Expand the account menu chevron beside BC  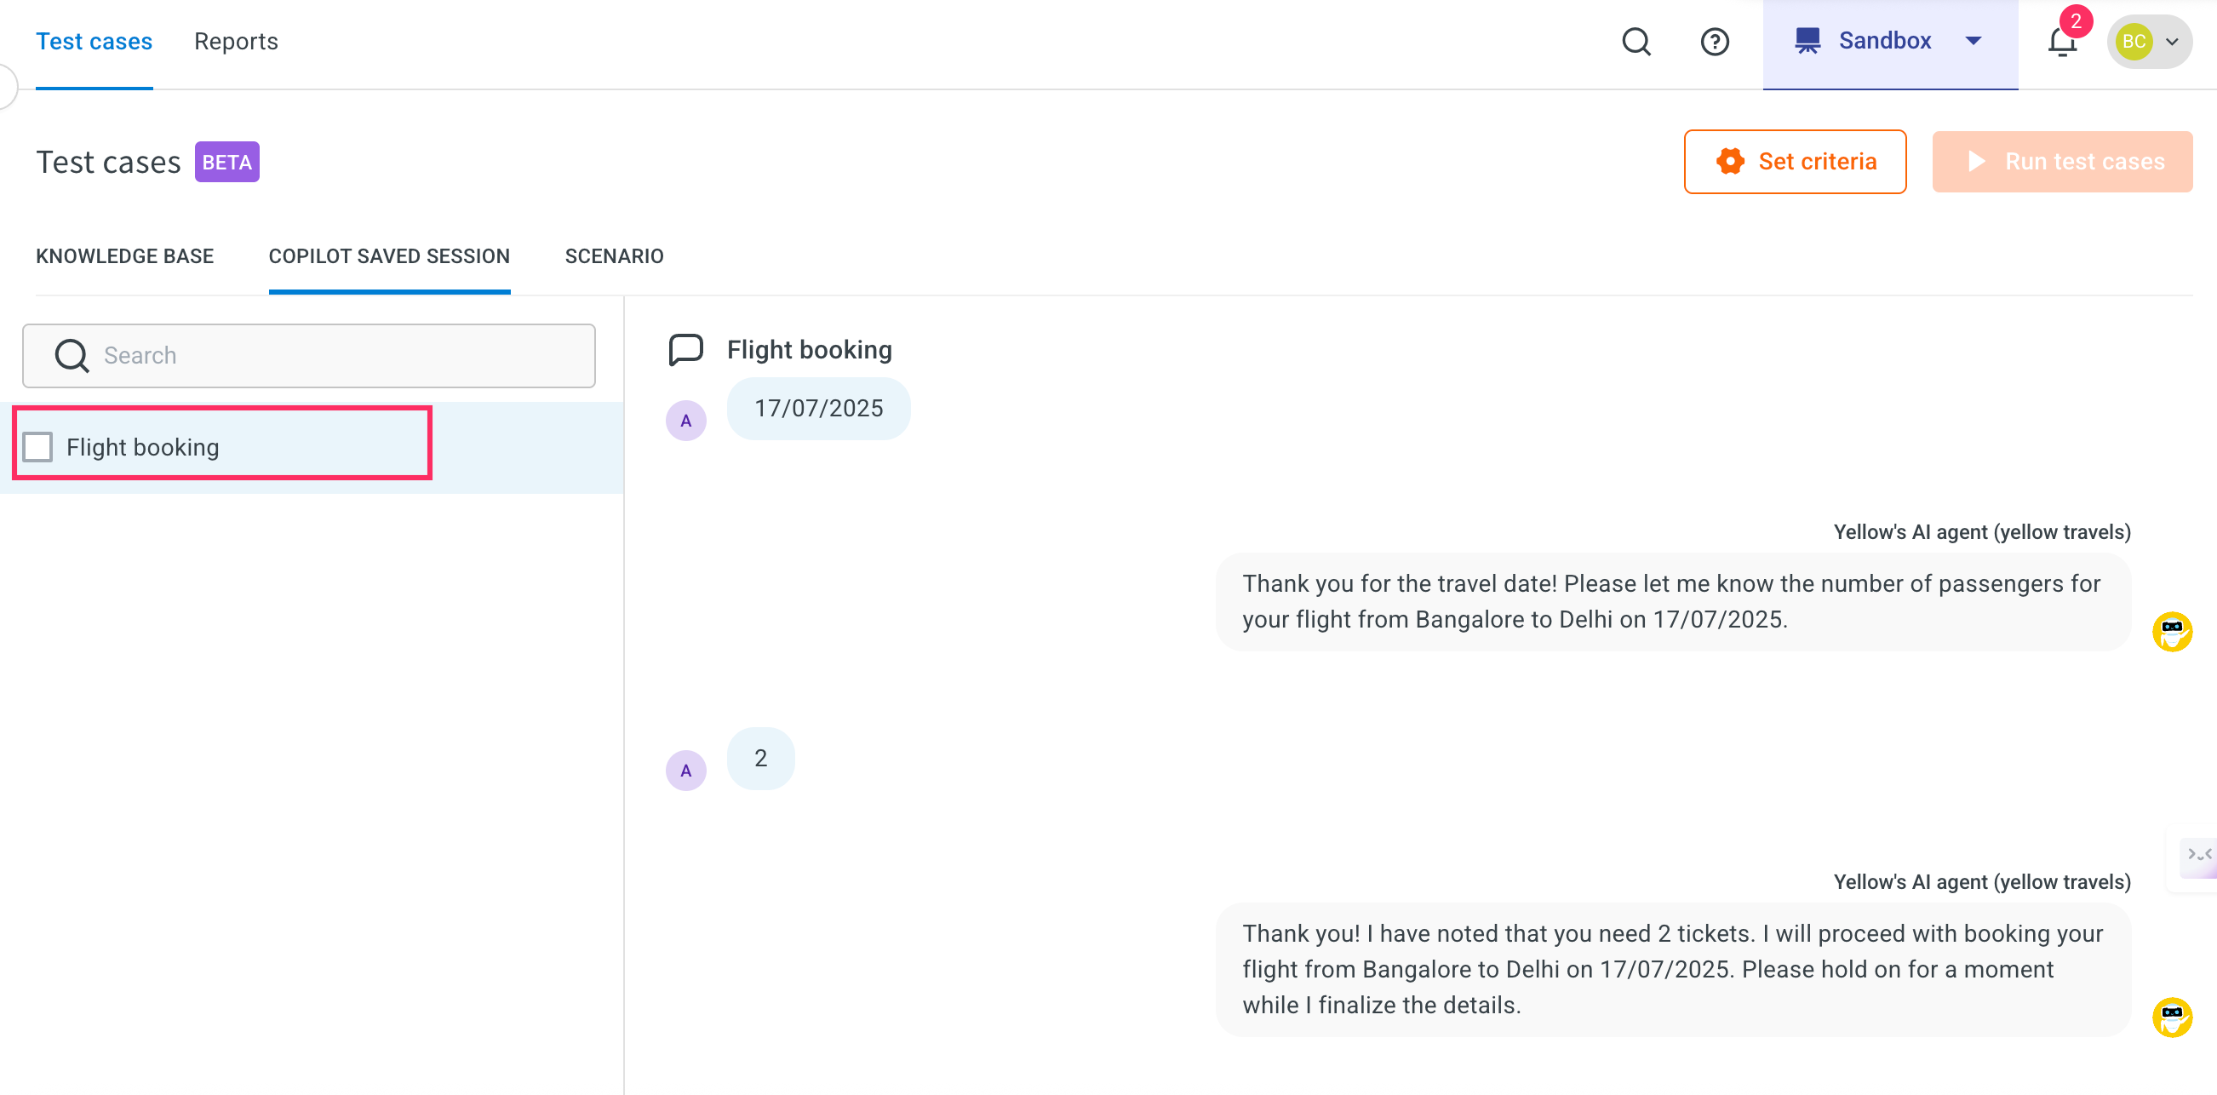tap(2172, 42)
